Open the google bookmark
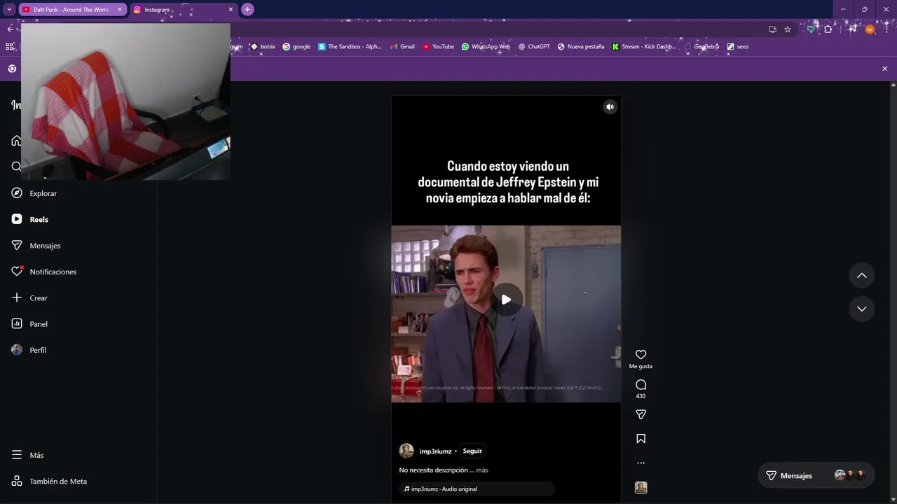This screenshot has width=897, height=504. tap(296, 47)
